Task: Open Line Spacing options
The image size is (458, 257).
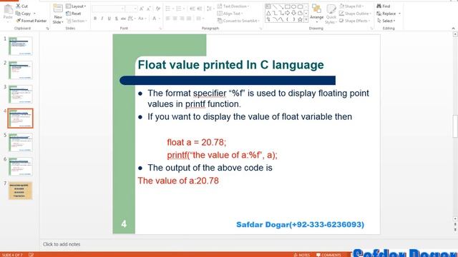Action: (x=210, y=9)
